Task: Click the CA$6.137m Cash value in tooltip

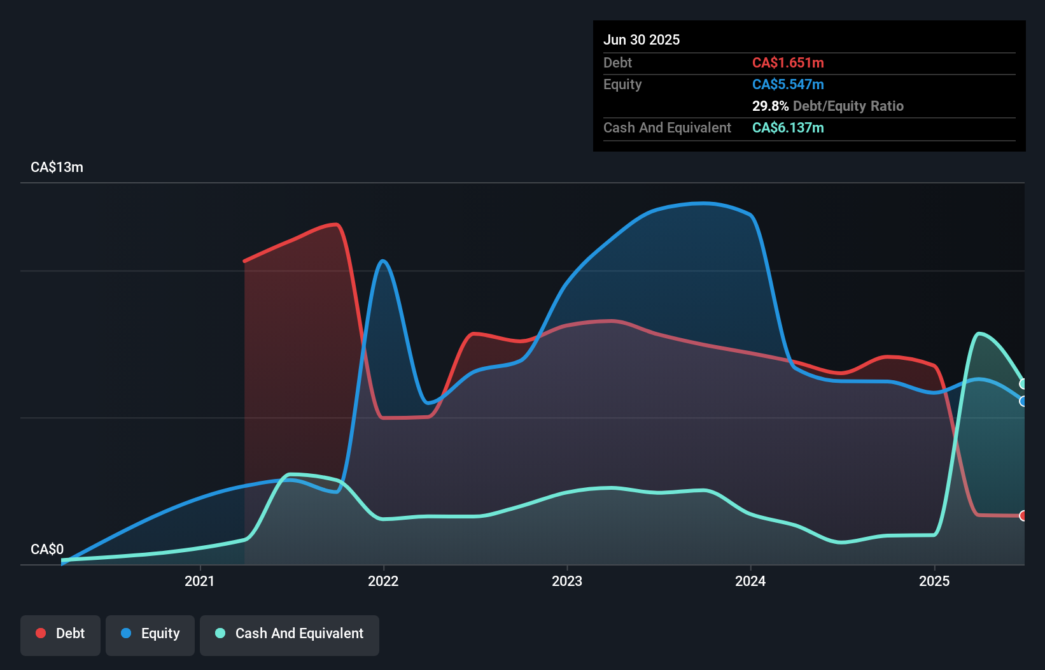Action: point(788,127)
